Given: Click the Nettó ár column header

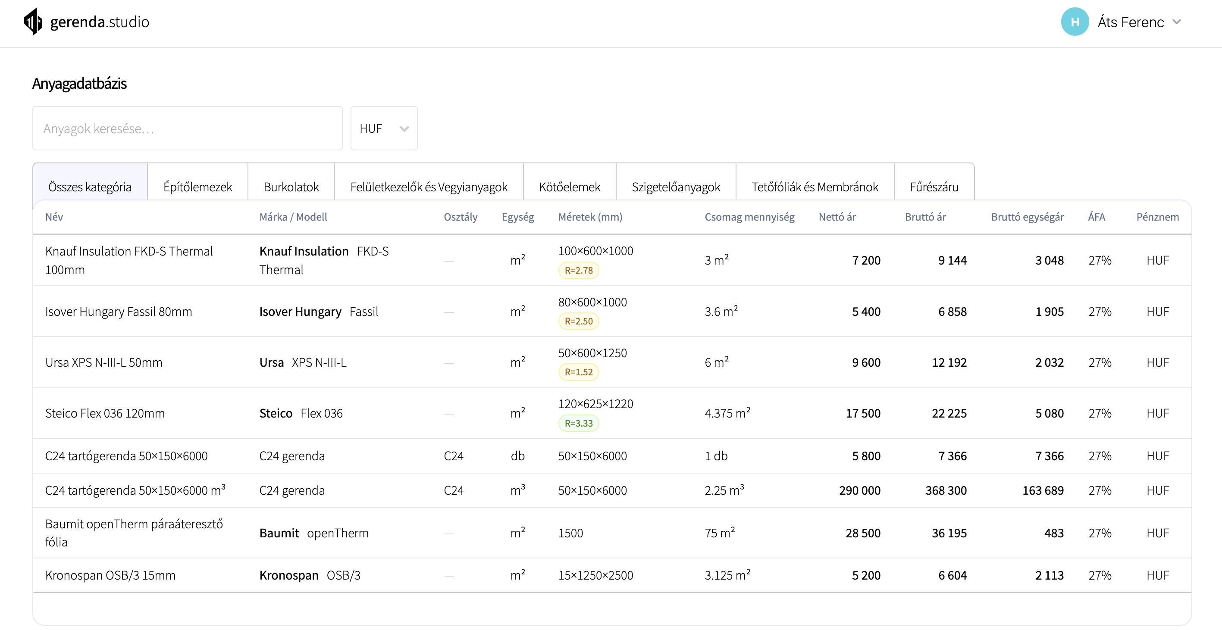Looking at the screenshot, I should point(837,217).
